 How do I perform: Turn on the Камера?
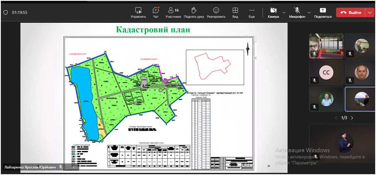click(273, 12)
